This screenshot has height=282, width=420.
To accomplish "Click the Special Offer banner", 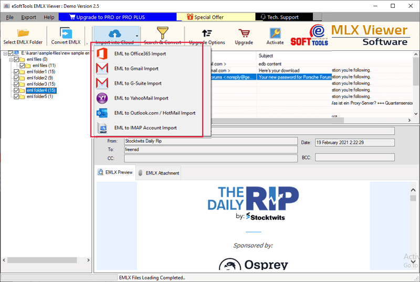I will pos(216,17).
